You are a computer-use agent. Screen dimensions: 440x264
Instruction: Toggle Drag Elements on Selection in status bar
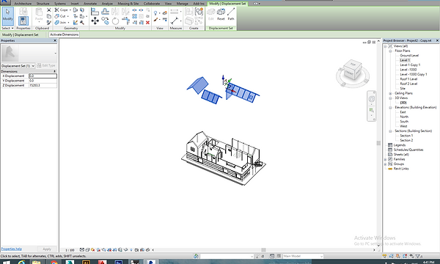click(411, 256)
